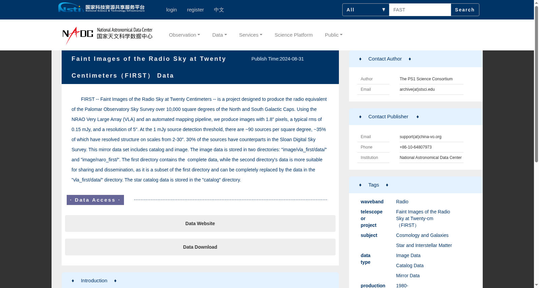Switch language to 中文
This screenshot has width=539, height=288.
pos(219,10)
